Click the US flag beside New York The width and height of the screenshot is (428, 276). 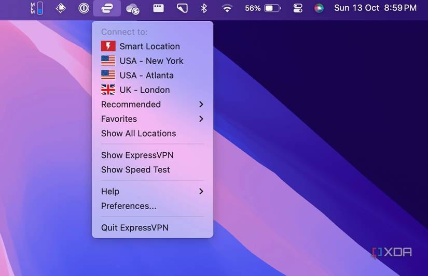point(108,61)
